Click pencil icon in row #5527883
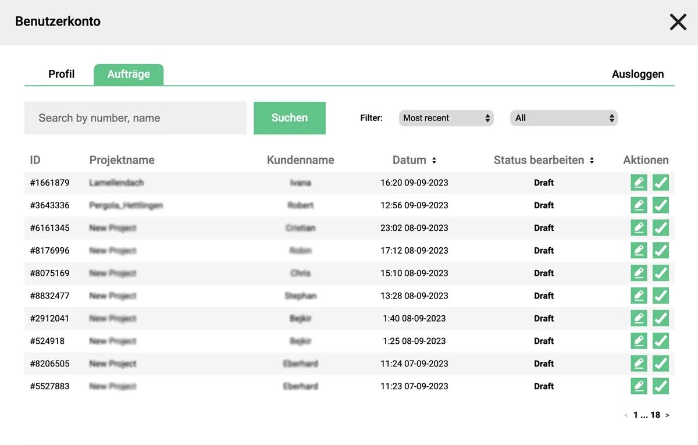Screen dimensions: 698x445 point(639,387)
